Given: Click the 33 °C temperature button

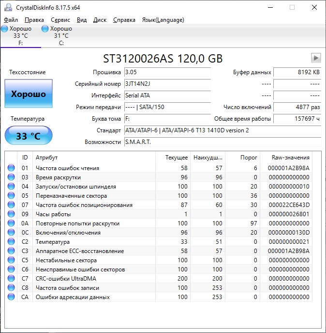Looking at the screenshot, I should (29, 136).
